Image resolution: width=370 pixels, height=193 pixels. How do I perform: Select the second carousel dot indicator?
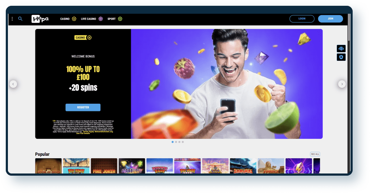(176, 142)
